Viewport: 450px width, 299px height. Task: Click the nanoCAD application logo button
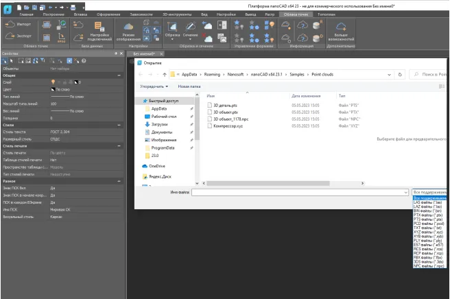(8, 10)
